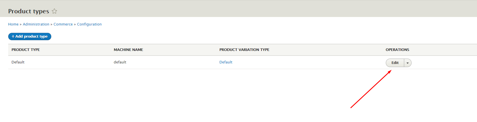
Task: Select the lowercase default machine name cell
Action: [x=120, y=62]
